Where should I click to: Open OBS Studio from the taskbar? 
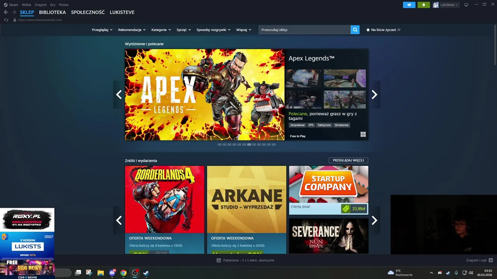click(x=135, y=273)
